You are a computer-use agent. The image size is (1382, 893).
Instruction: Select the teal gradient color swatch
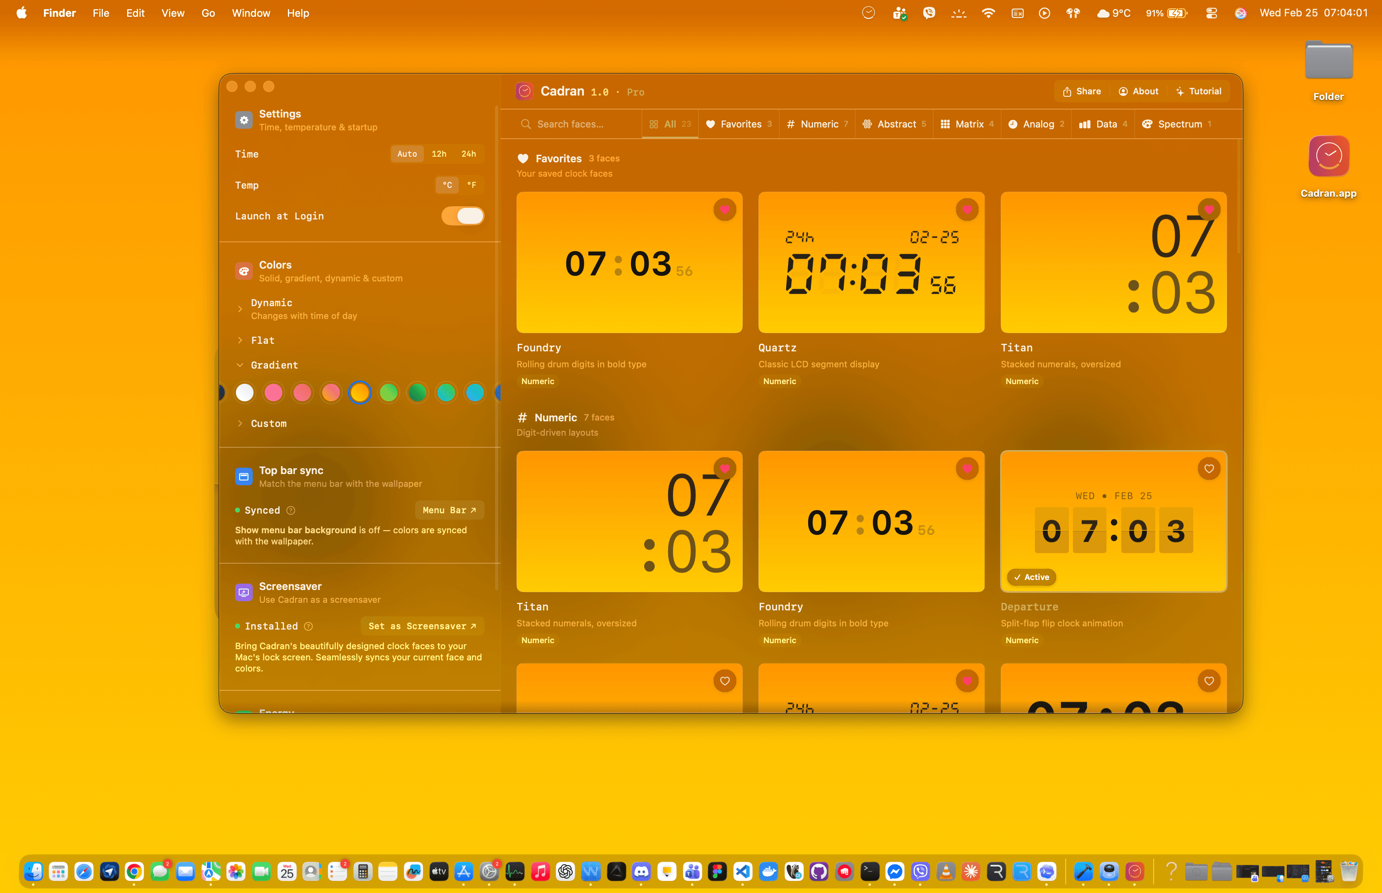coord(446,393)
